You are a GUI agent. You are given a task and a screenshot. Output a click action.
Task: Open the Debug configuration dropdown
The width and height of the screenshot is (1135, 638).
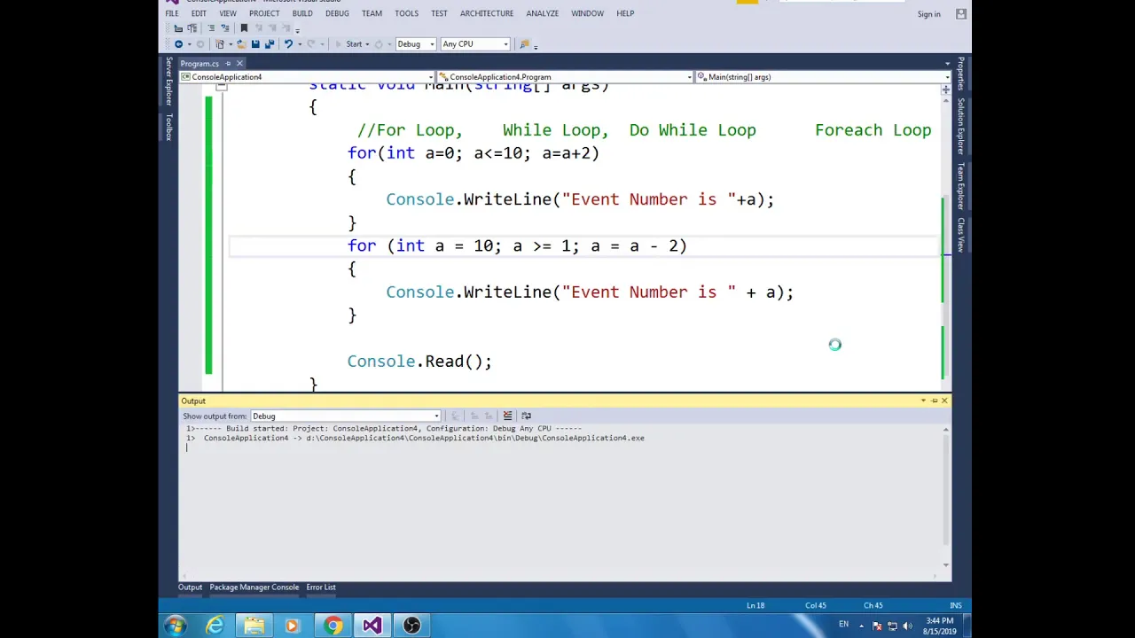click(x=416, y=43)
